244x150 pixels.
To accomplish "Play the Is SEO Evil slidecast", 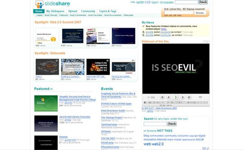I will tap(176, 97).
